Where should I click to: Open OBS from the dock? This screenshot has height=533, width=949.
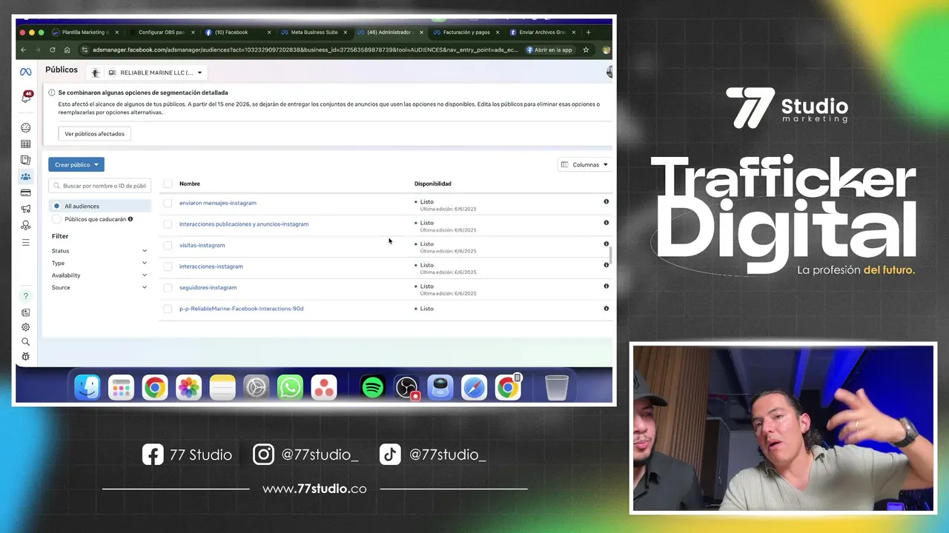pyautogui.click(x=406, y=387)
